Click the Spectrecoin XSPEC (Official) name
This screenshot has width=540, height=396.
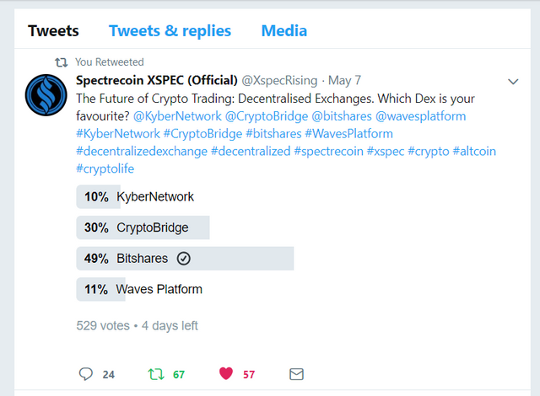(157, 80)
